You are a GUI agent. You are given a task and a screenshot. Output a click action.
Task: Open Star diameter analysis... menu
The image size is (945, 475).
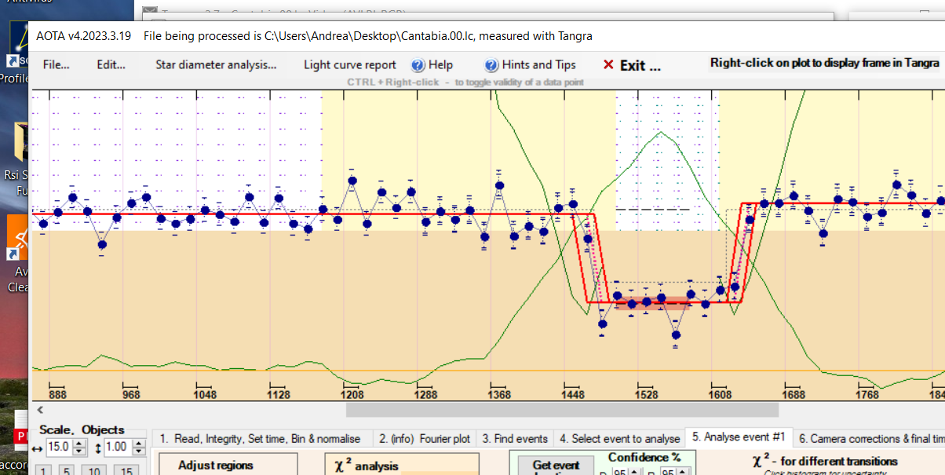coord(216,65)
